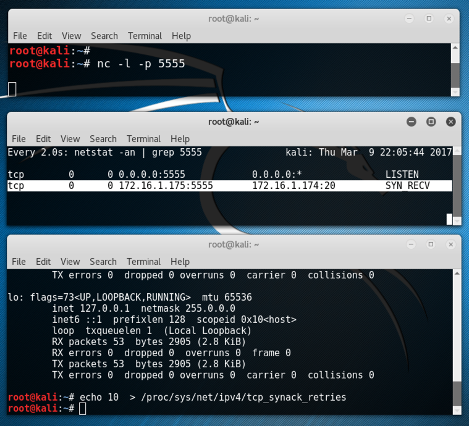Image resolution: width=469 pixels, height=426 pixels.
Task: Open Terminal menu in netstat watch terminal
Action: [x=143, y=139]
